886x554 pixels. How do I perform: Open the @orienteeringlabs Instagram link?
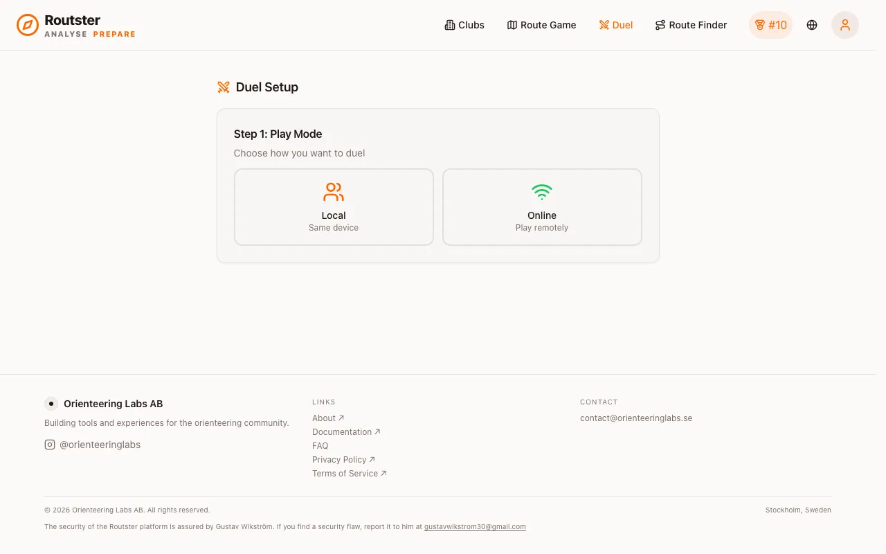click(x=93, y=445)
